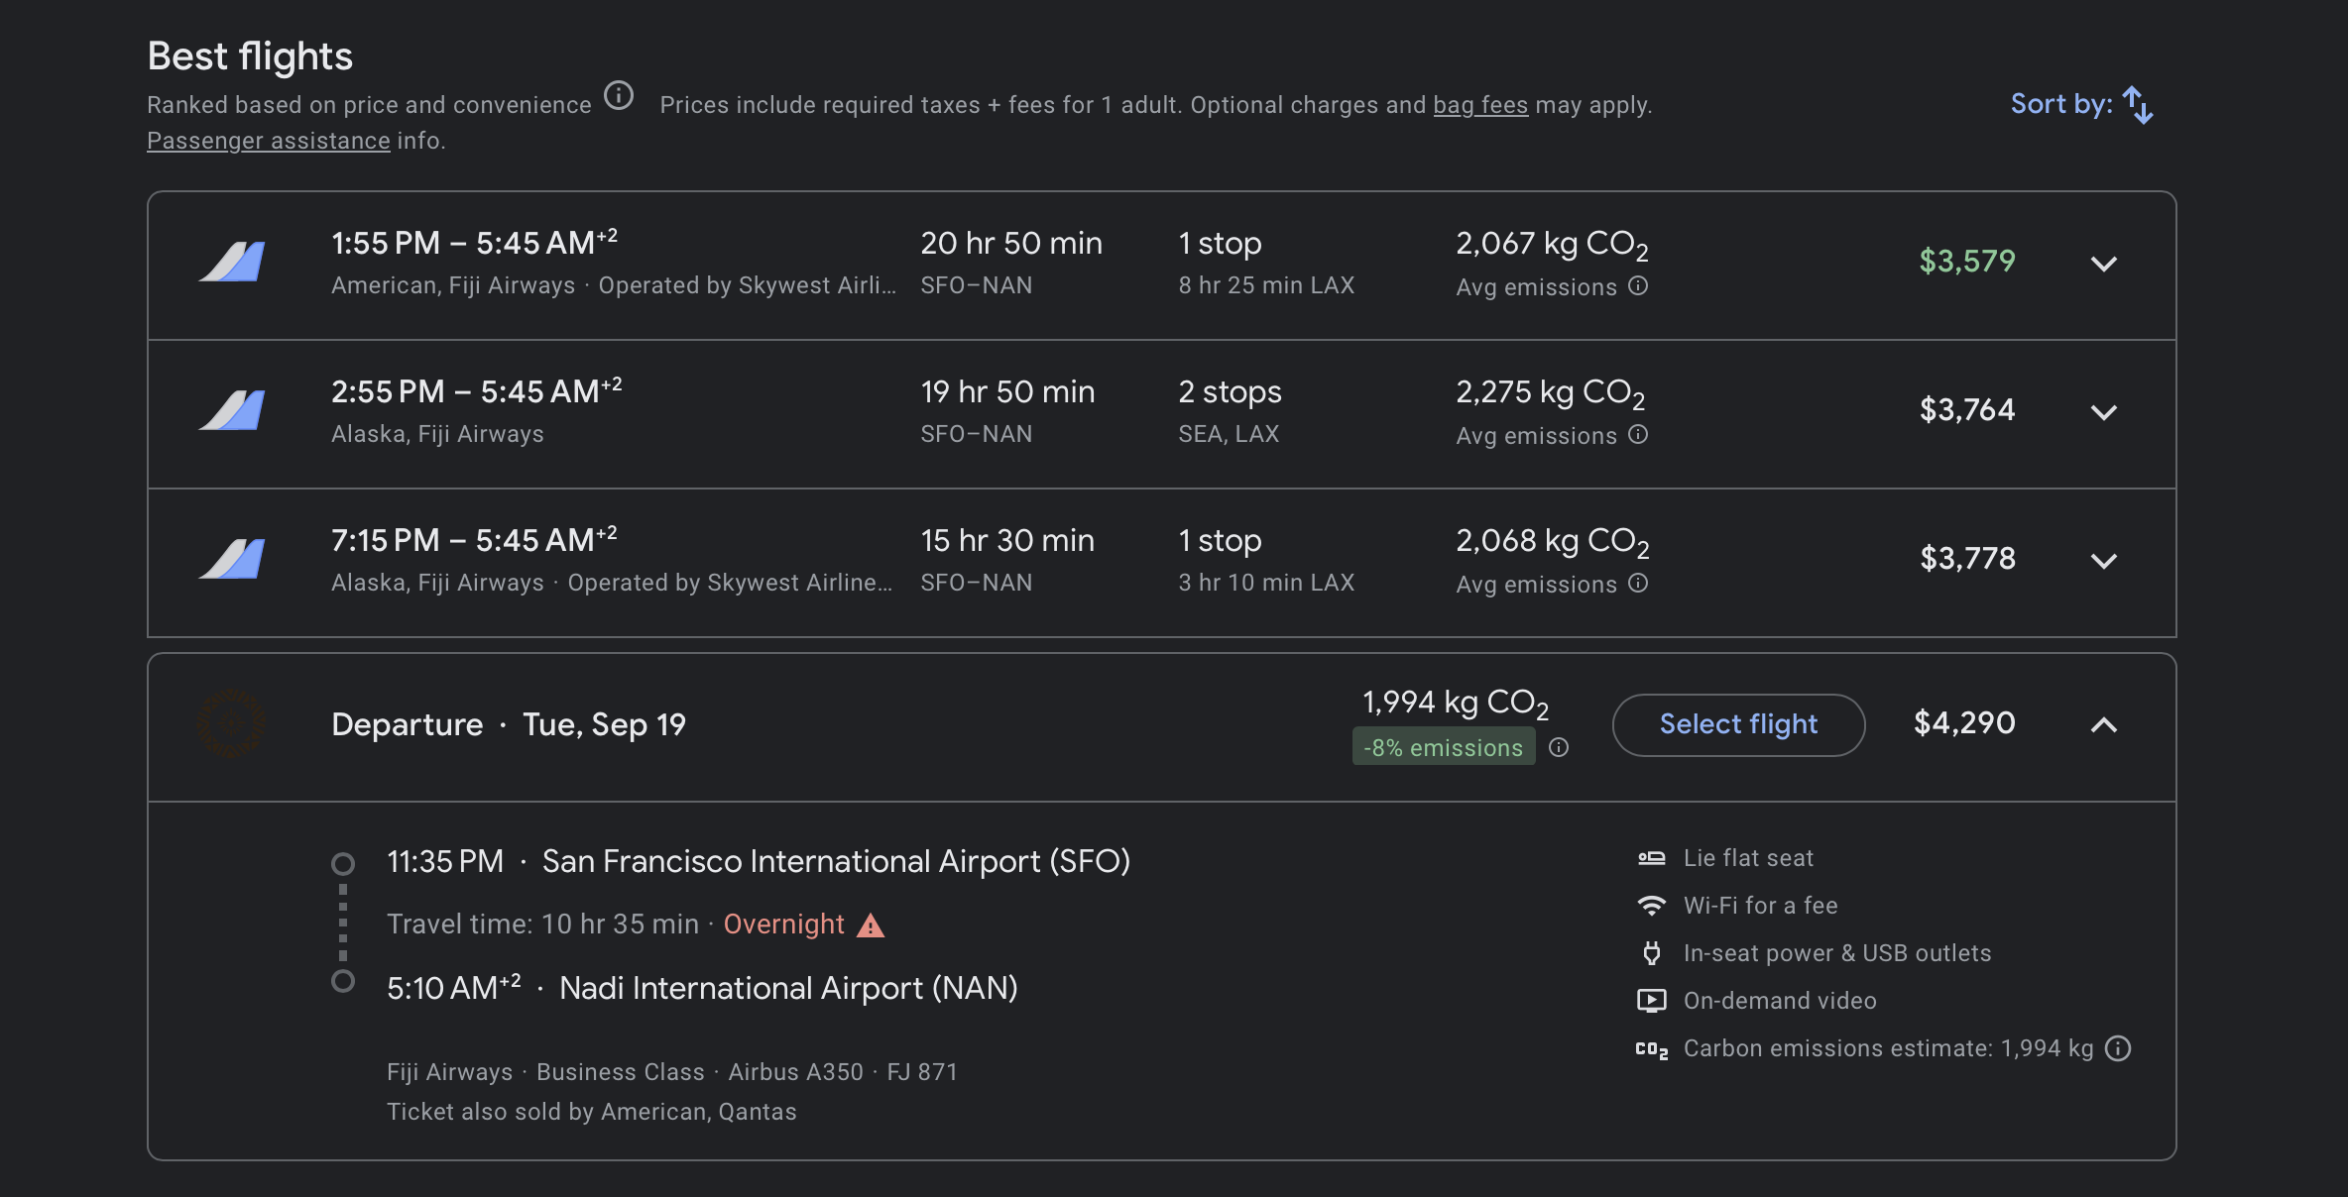Screen dimensions: 2348x1197
Task: Click emissions info icon for 2,068 kg flight
Action: coord(1638,584)
